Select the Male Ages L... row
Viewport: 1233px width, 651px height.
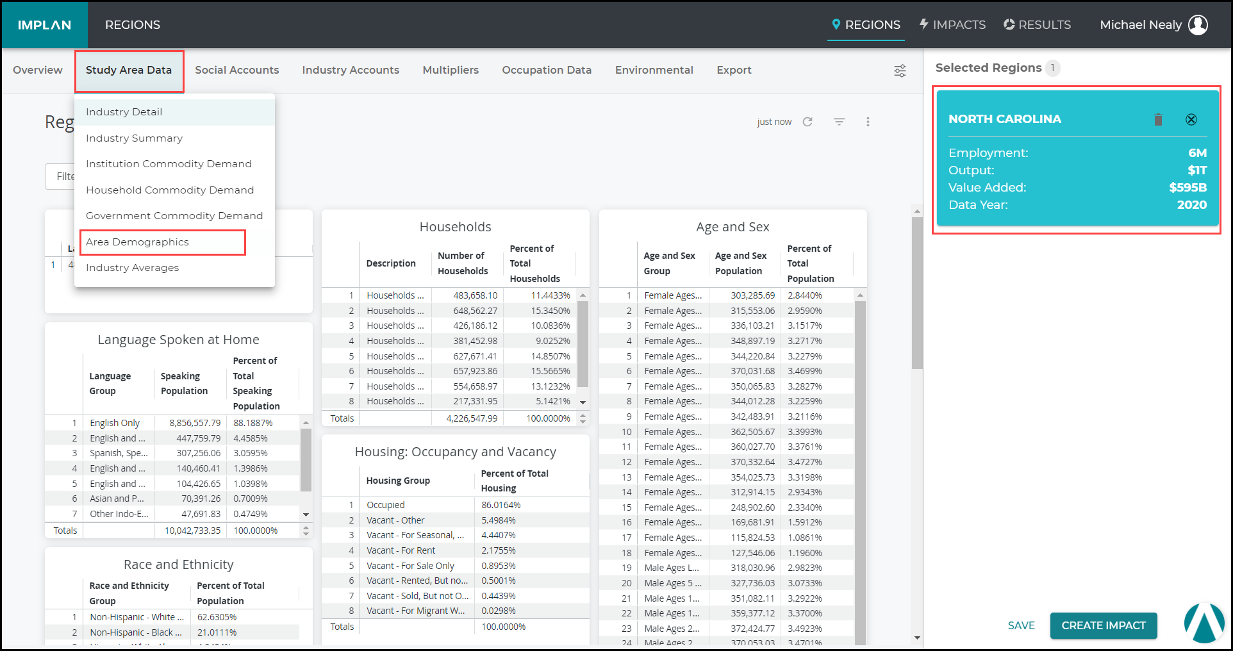[726, 568]
